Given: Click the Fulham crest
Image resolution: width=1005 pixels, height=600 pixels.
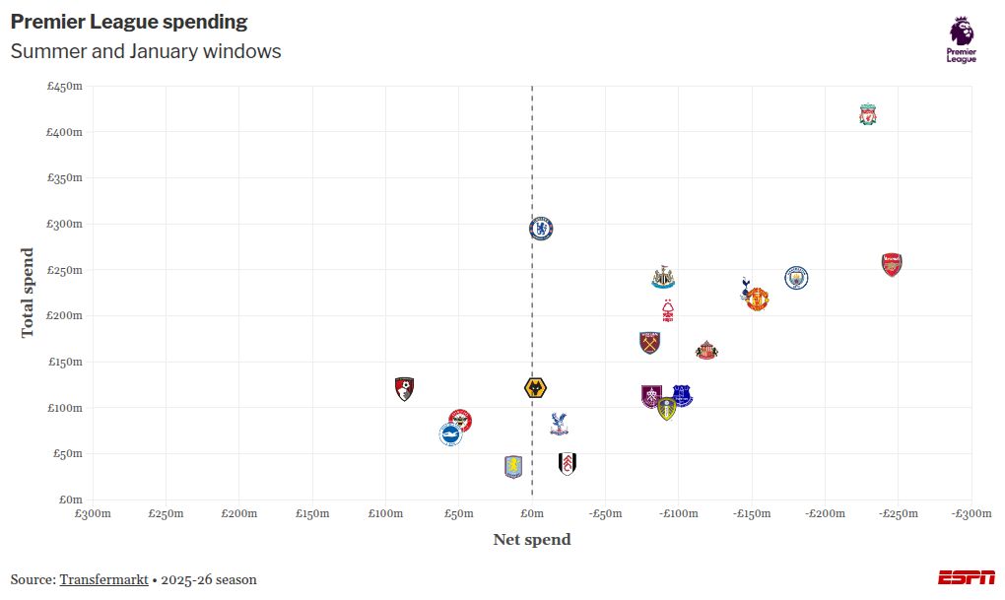Looking at the screenshot, I should click(x=568, y=464).
